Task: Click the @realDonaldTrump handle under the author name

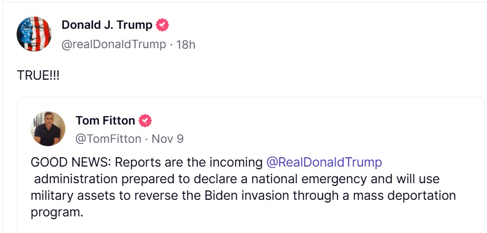Action: click(114, 44)
